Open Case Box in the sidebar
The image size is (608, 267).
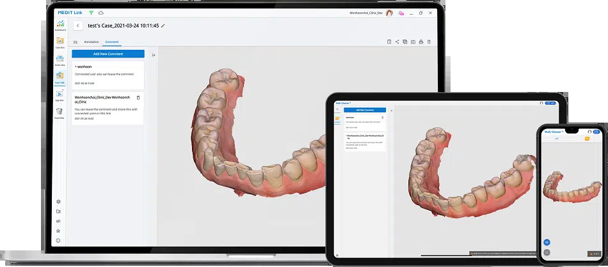click(60, 42)
